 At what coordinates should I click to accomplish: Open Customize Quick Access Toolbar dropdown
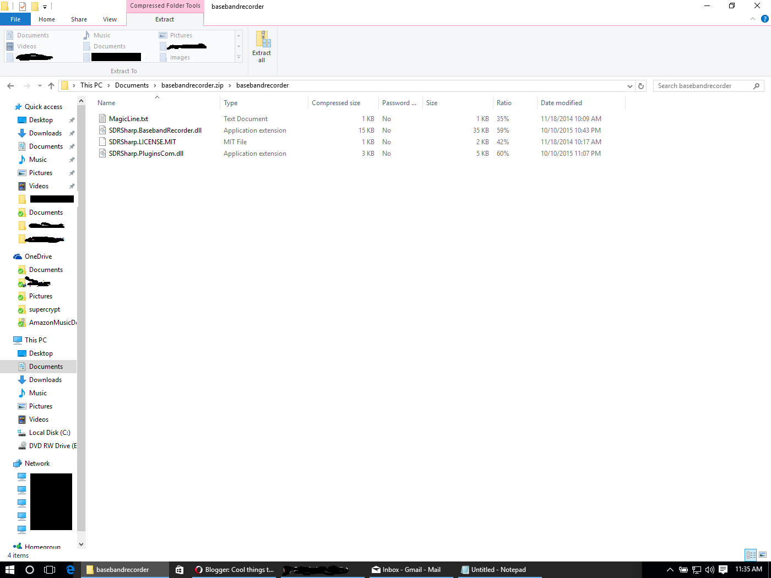coord(45,7)
